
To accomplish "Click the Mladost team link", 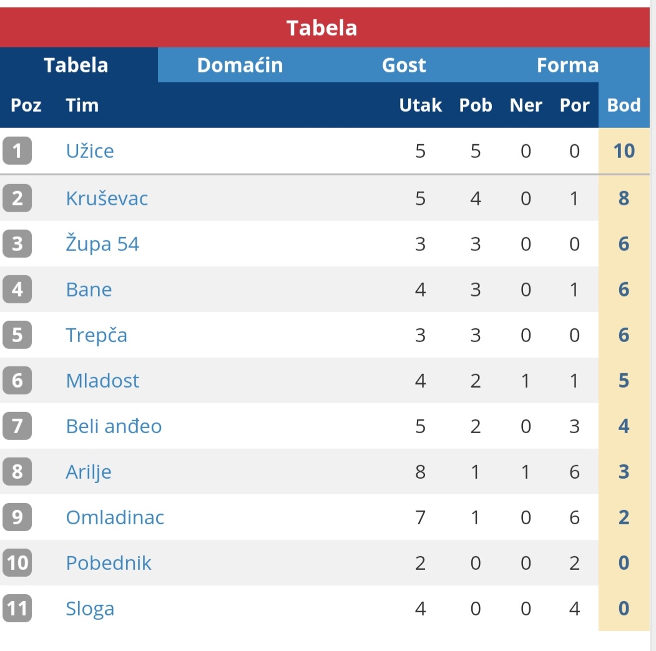I will [102, 381].
